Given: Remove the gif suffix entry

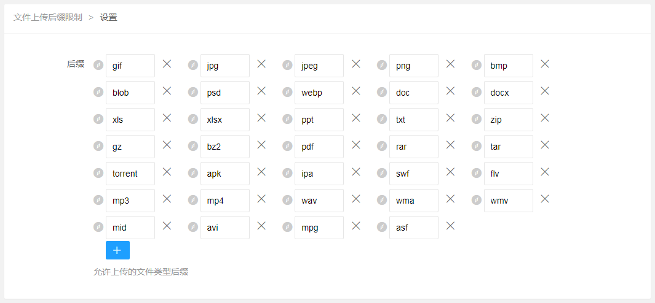Looking at the screenshot, I should click(167, 64).
